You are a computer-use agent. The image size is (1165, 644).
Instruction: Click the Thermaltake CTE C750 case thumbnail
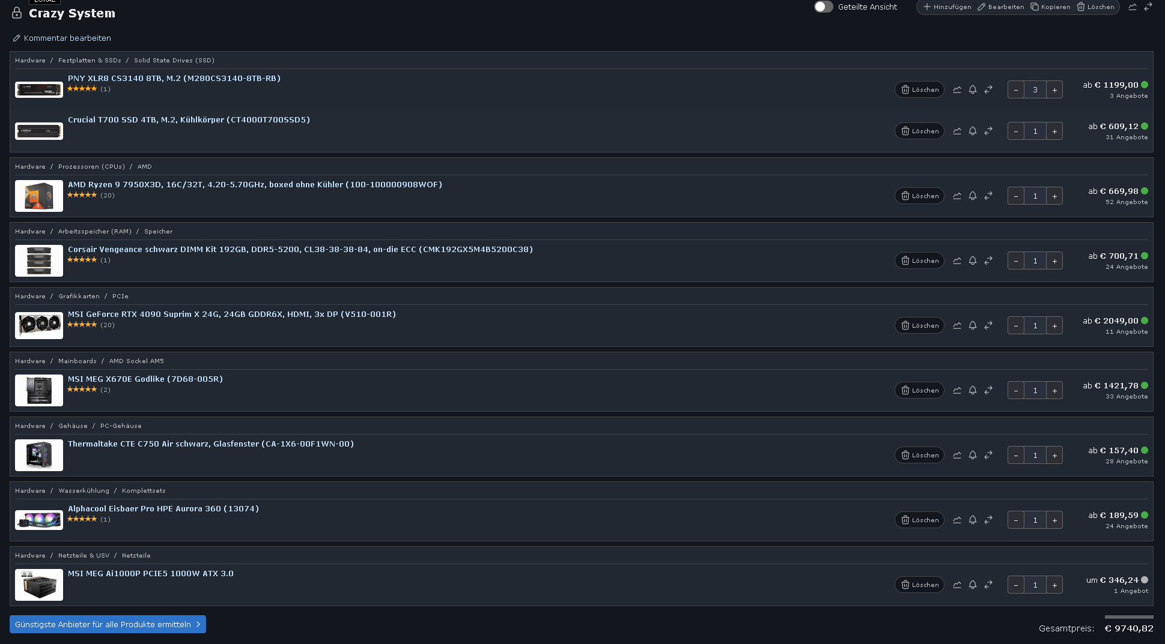(39, 455)
